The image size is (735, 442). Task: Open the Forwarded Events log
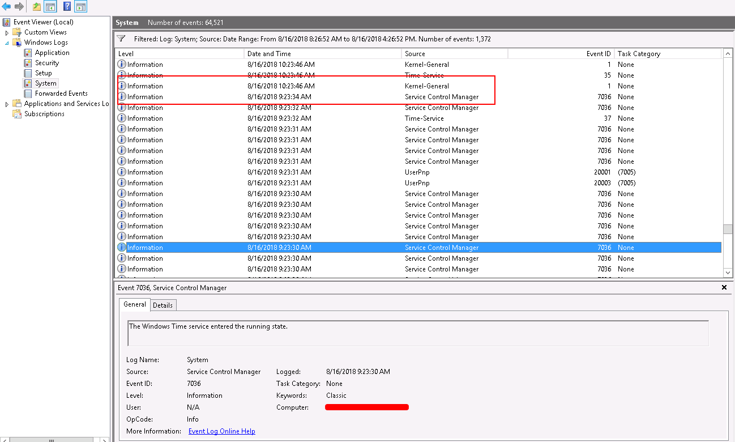pos(59,93)
